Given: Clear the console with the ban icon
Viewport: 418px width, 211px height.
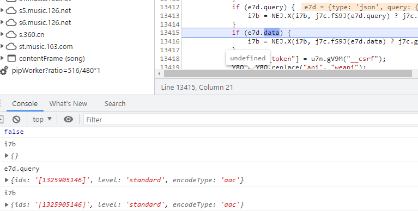Looking at the screenshot, I should pyautogui.click(x=16, y=120).
